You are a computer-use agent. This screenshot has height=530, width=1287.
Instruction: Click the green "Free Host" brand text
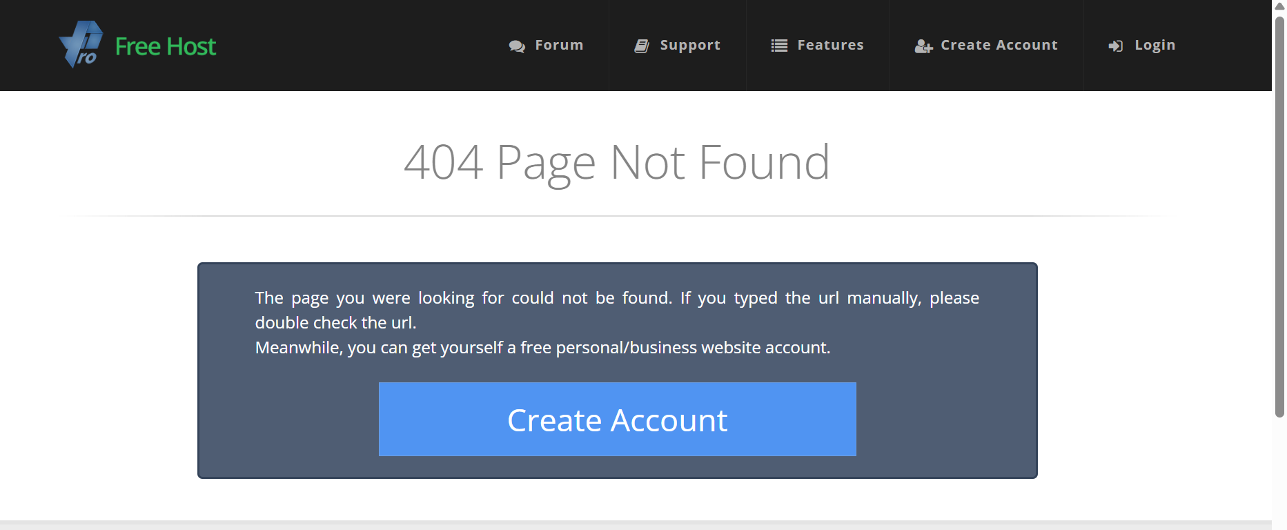166,46
